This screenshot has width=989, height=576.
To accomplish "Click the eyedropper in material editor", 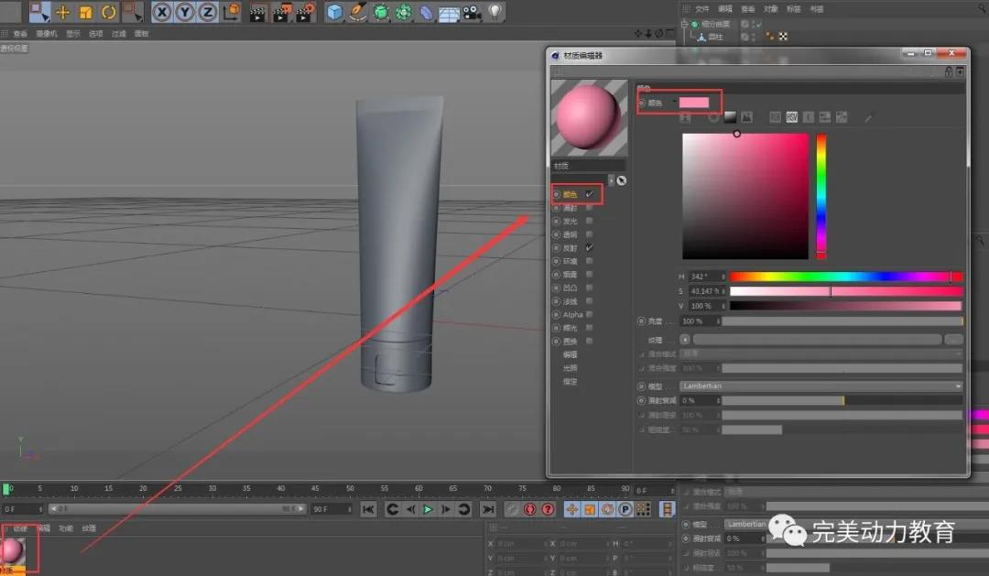I will (x=869, y=117).
